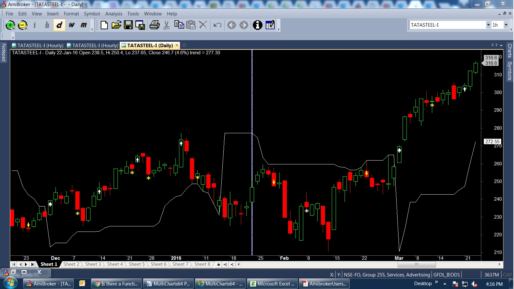Click the delete X toolbar icon
This screenshot has width=514, height=289.
[203, 25]
